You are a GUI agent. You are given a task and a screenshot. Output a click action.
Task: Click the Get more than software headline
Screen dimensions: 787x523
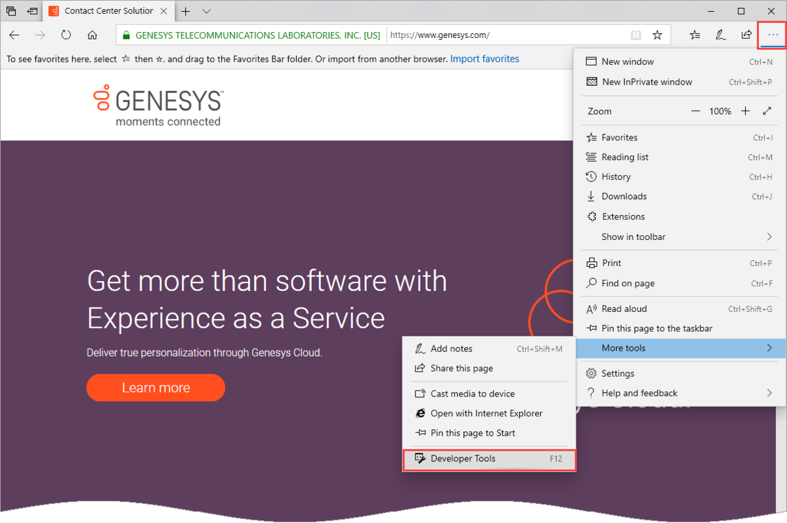[267, 300]
